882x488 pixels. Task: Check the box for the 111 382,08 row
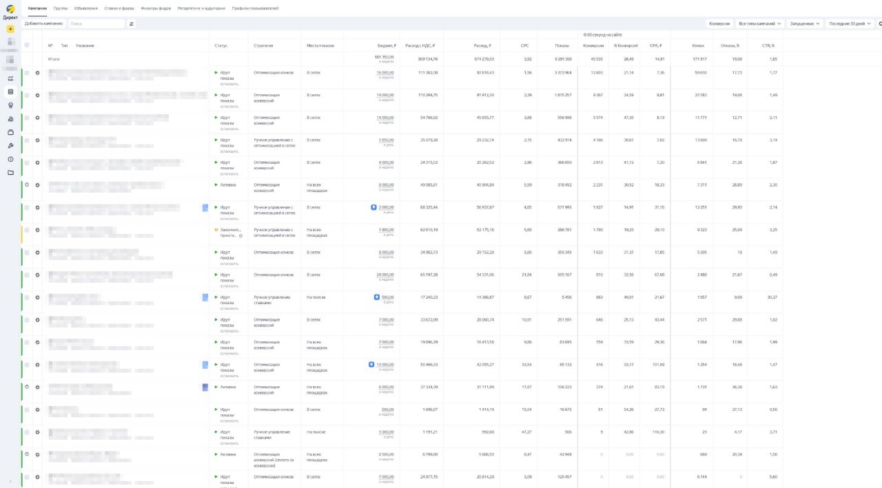click(27, 72)
